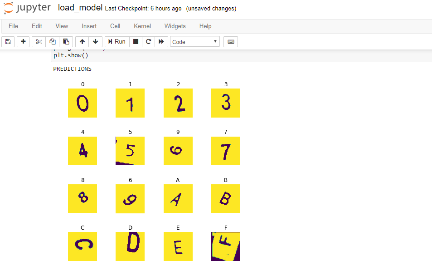Click the image predicted as 2
The height and width of the screenshot is (271, 432).
click(x=178, y=103)
